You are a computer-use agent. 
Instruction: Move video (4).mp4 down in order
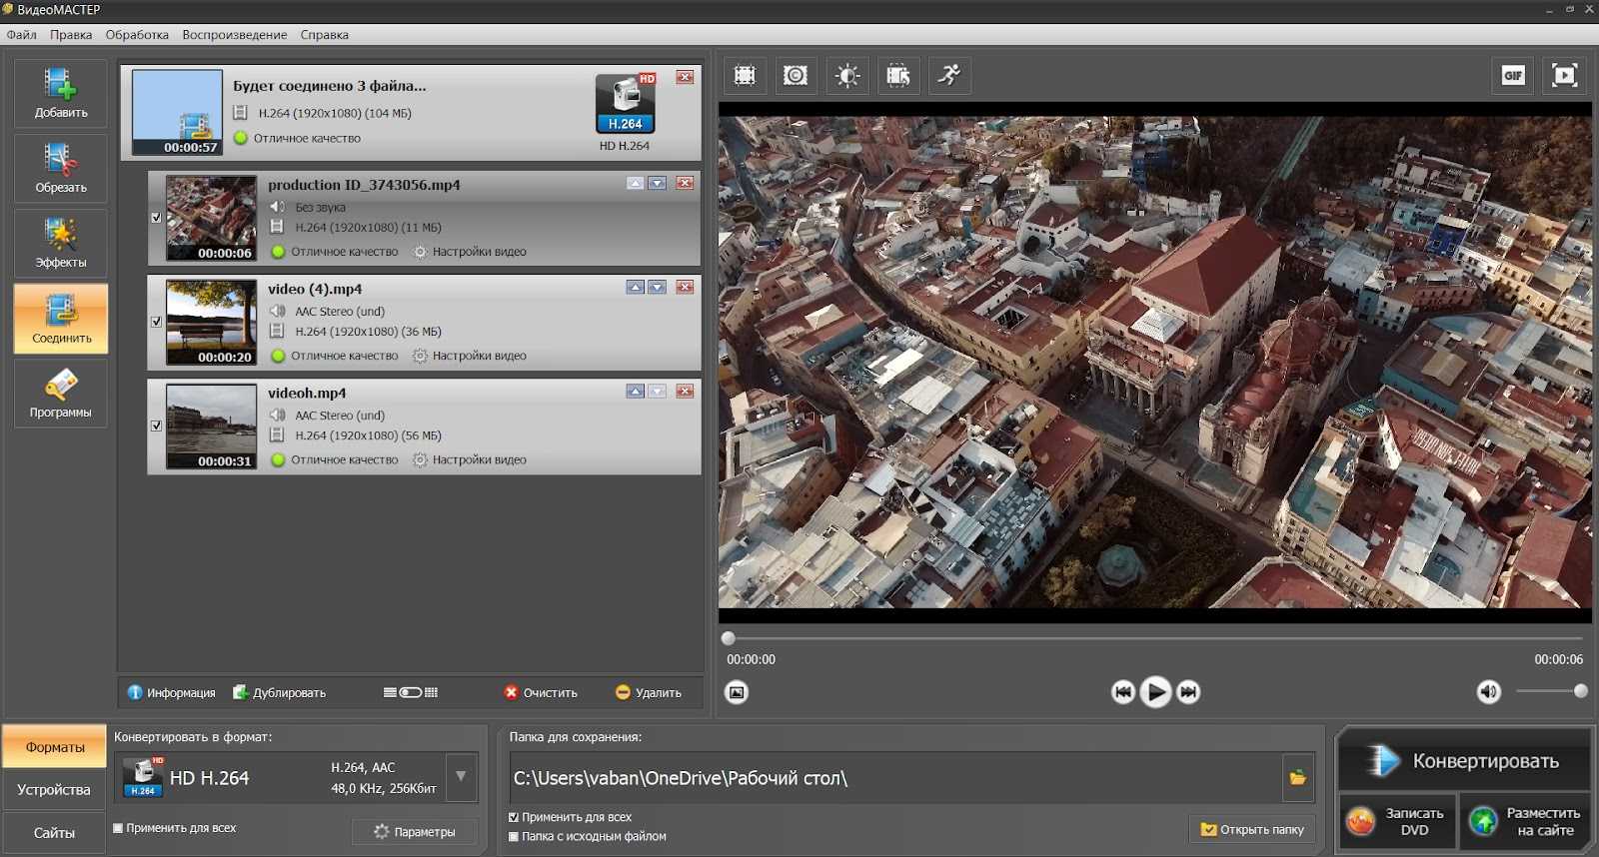pos(657,287)
